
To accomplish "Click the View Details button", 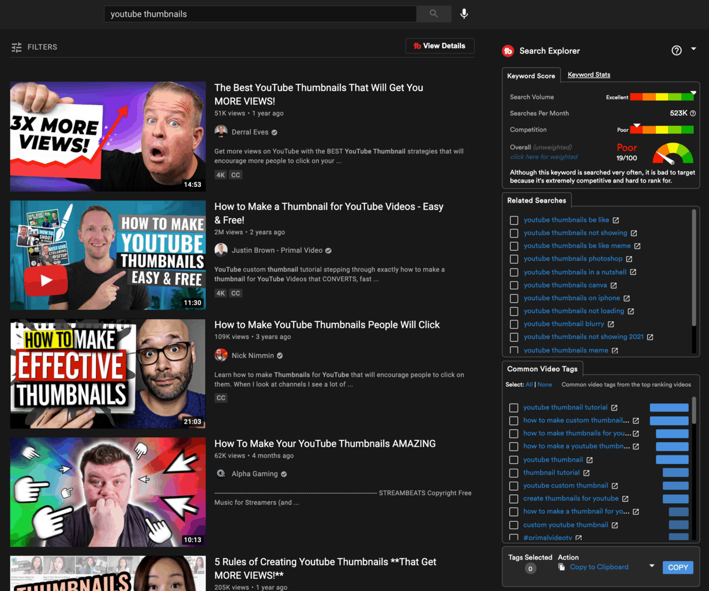I will pyautogui.click(x=440, y=46).
